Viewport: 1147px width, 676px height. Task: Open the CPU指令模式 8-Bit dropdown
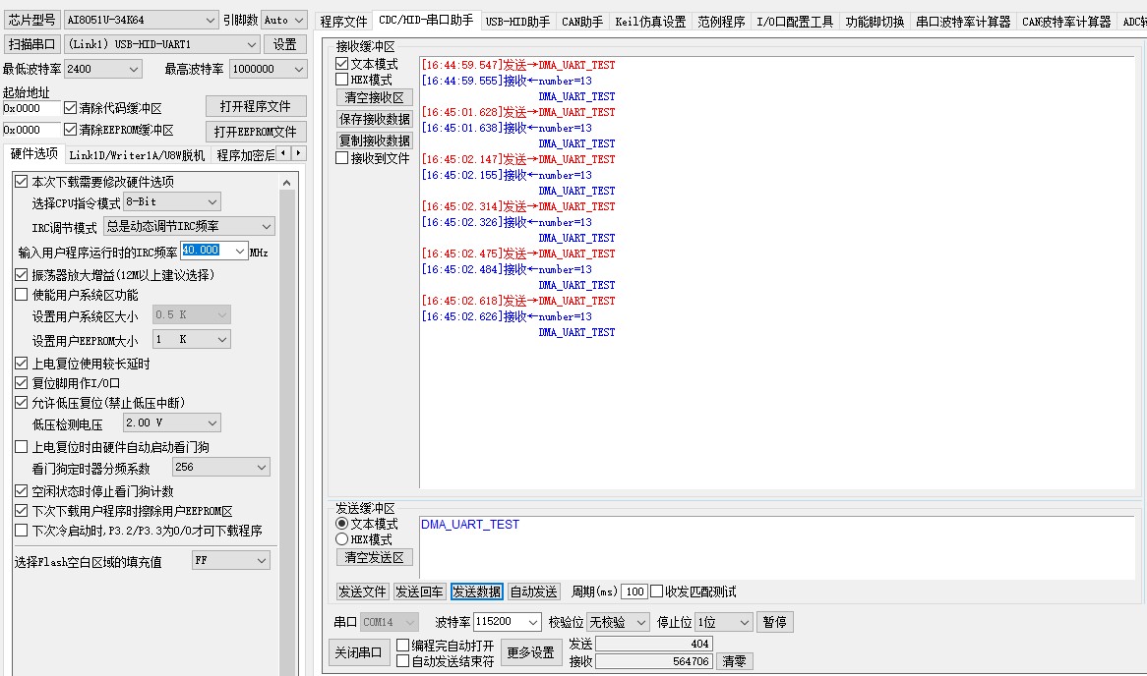[172, 201]
